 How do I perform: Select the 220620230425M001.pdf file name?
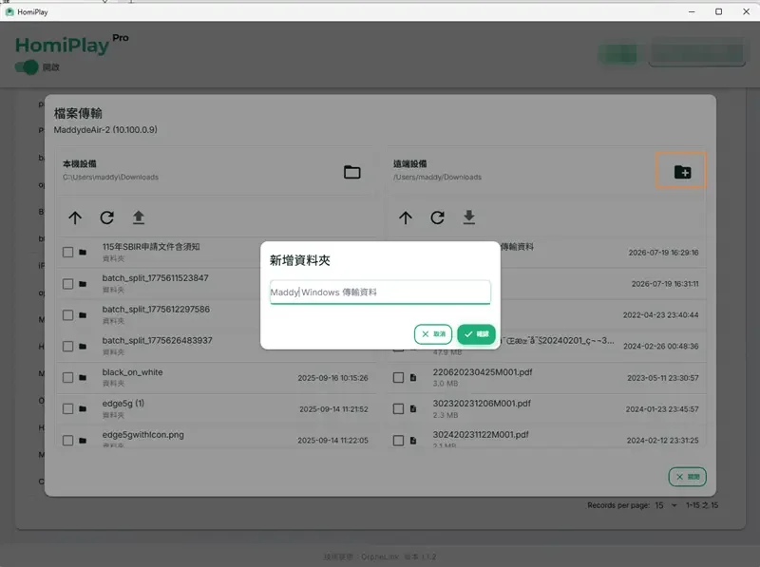point(483,372)
